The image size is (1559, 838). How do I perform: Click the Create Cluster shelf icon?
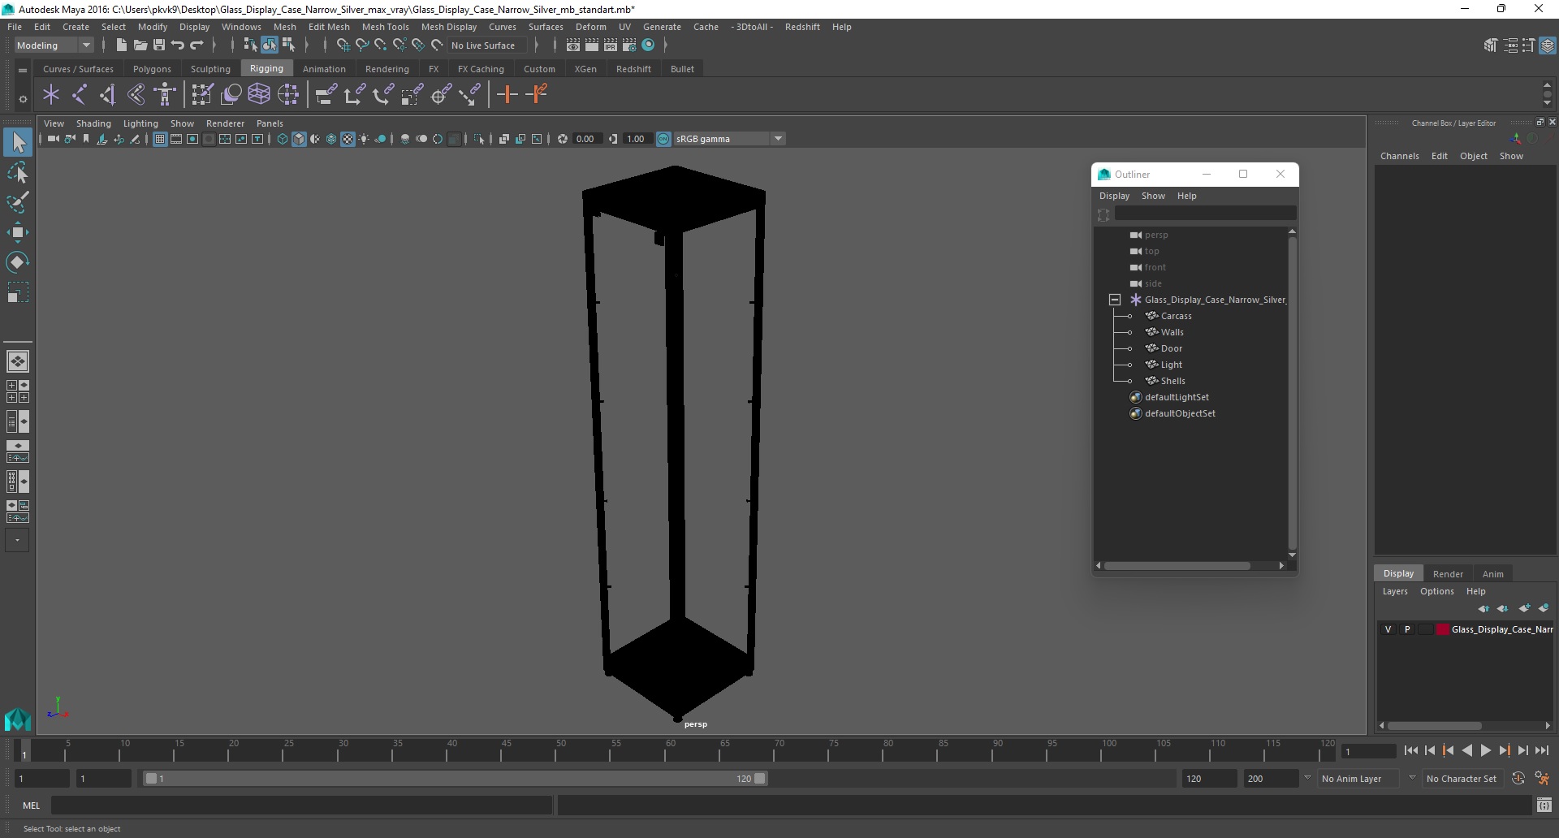click(x=288, y=95)
